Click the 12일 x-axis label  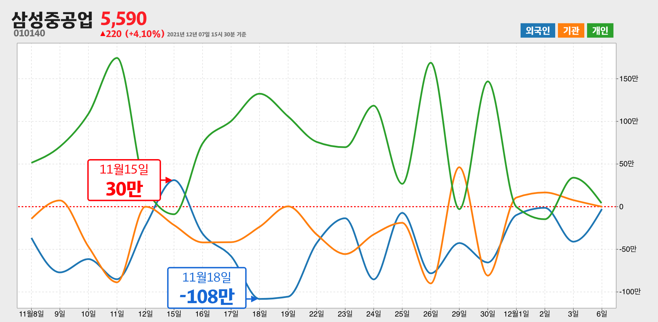pos(145,314)
